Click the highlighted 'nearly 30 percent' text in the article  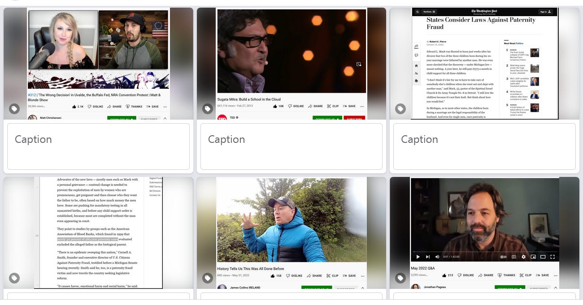(x=87, y=240)
